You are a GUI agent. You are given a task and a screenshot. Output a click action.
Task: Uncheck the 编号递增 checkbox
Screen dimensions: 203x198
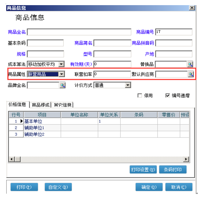tap(168, 96)
